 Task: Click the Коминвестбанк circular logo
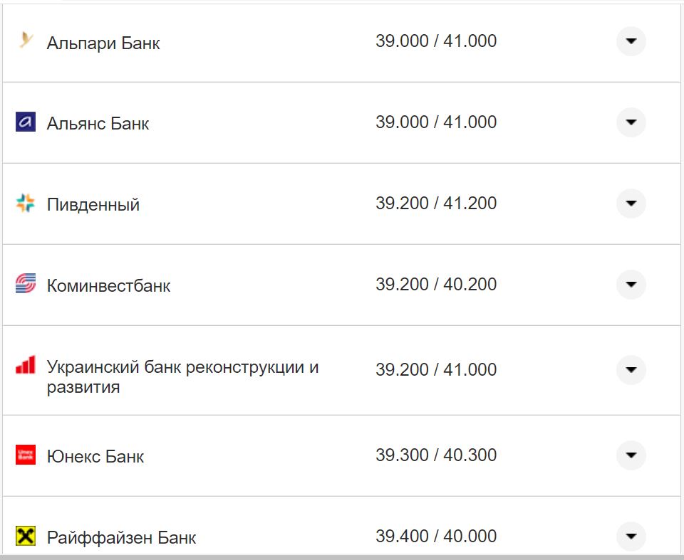click(x=24, y=284)
